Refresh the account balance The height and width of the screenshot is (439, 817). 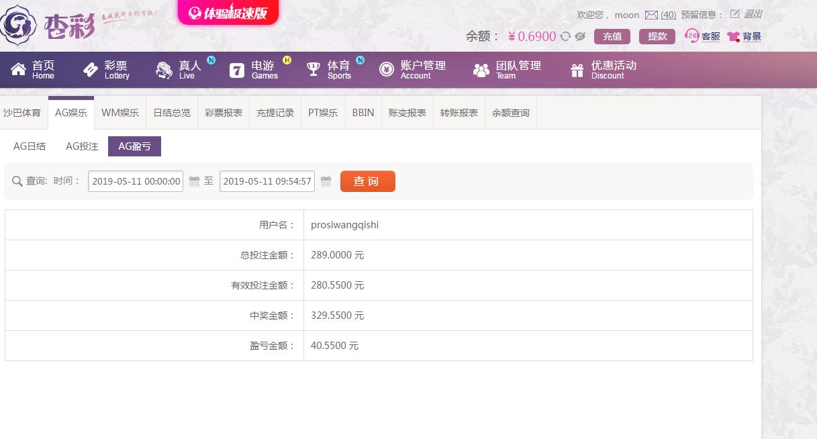coord(566,36)
